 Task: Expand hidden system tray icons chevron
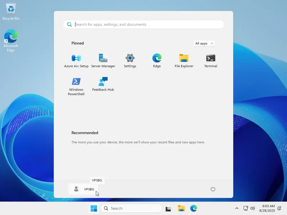pyautogui.click(x=237, y=208)
